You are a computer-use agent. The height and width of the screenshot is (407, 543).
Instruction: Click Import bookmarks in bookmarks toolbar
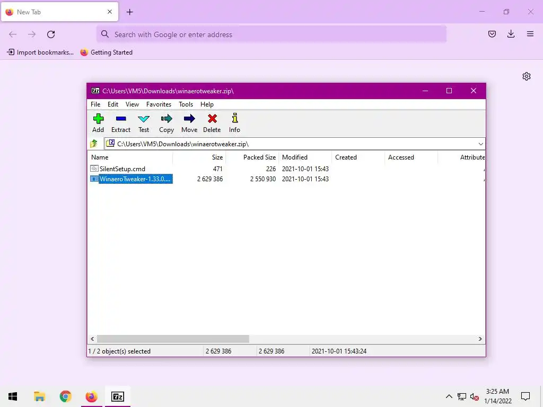(x=40, y=52)
